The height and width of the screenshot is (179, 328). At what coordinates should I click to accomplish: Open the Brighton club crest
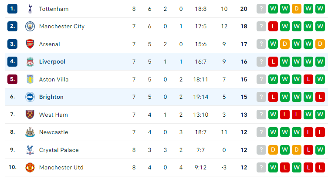click(x=30, y=97)
